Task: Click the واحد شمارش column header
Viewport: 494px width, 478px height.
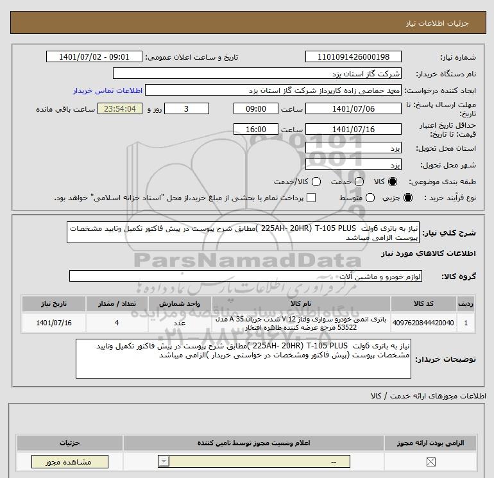Action: [x=180, y=303]
